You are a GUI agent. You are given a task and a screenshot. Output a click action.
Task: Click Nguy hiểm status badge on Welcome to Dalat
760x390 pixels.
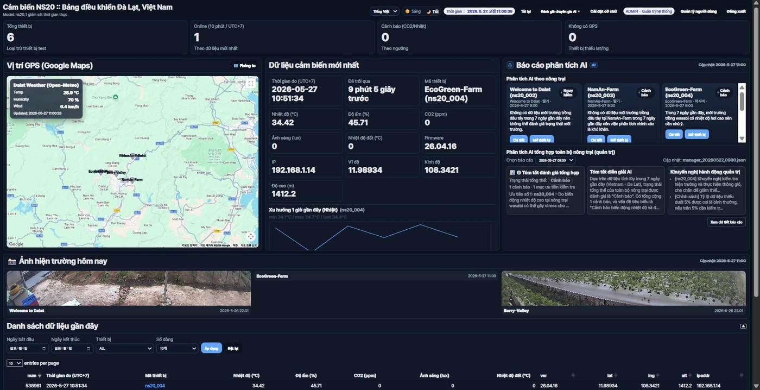(x=568, y=92)
